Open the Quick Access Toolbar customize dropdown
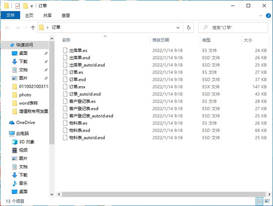This screenshot has width=273, height=206. [31, 6]
